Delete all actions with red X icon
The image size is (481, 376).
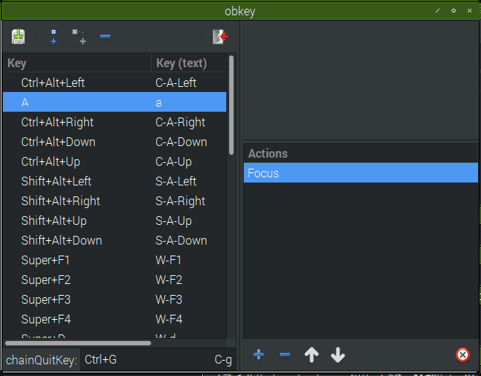click(463, 355)
